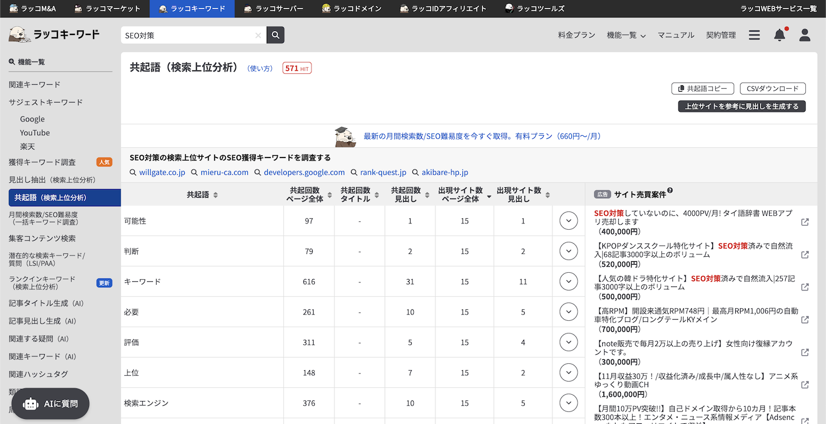Select サジェストキーワード in sidebar
The image size is (826, 424).
(46, 102)
